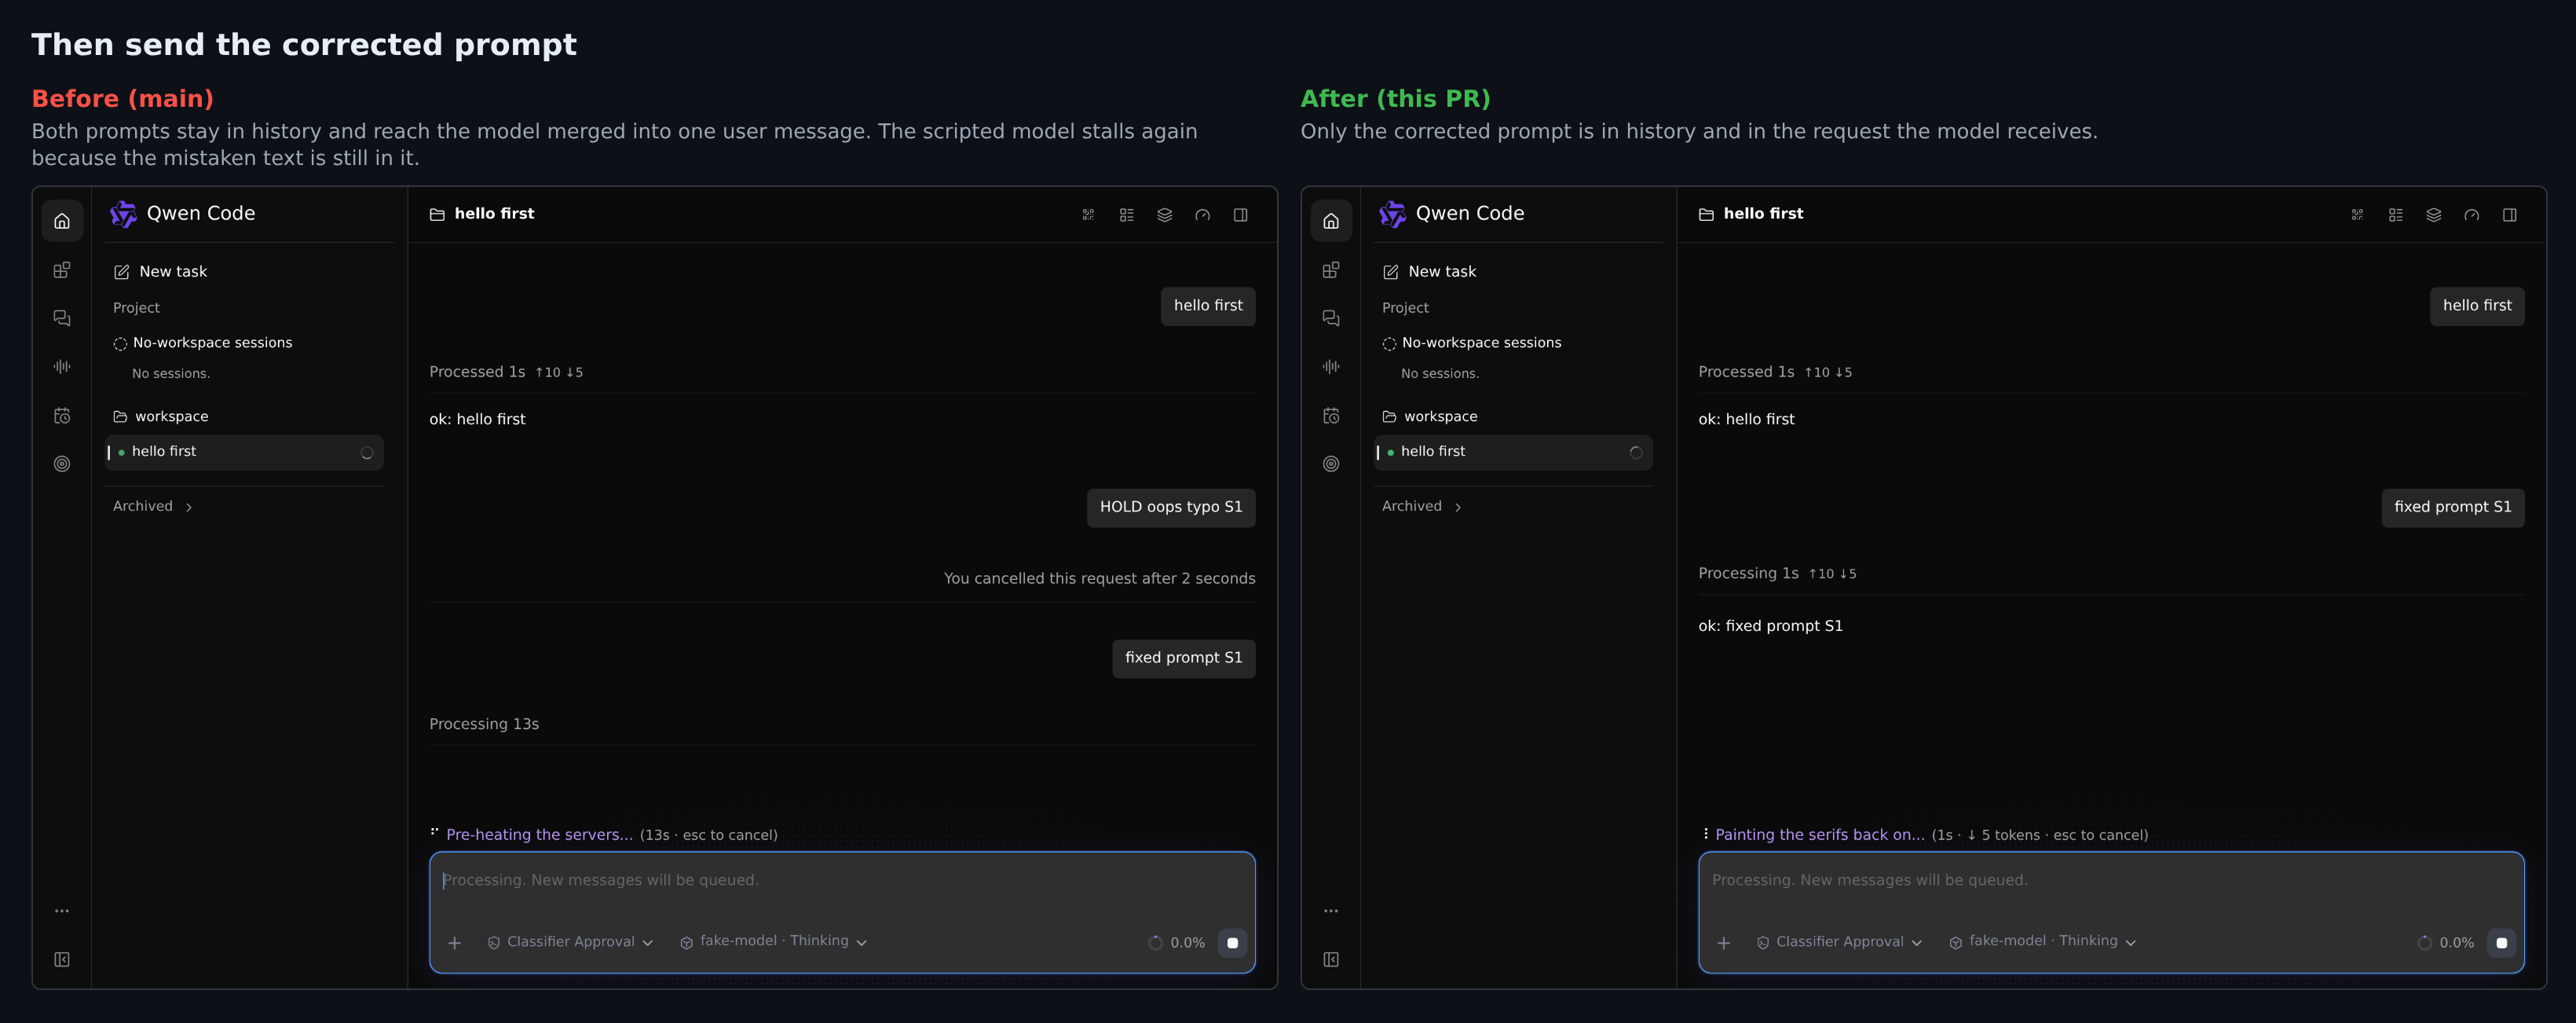The image size is (2576, 1023).
Task: Click target rings icon in After panel rail
Action: point(1331,464)
